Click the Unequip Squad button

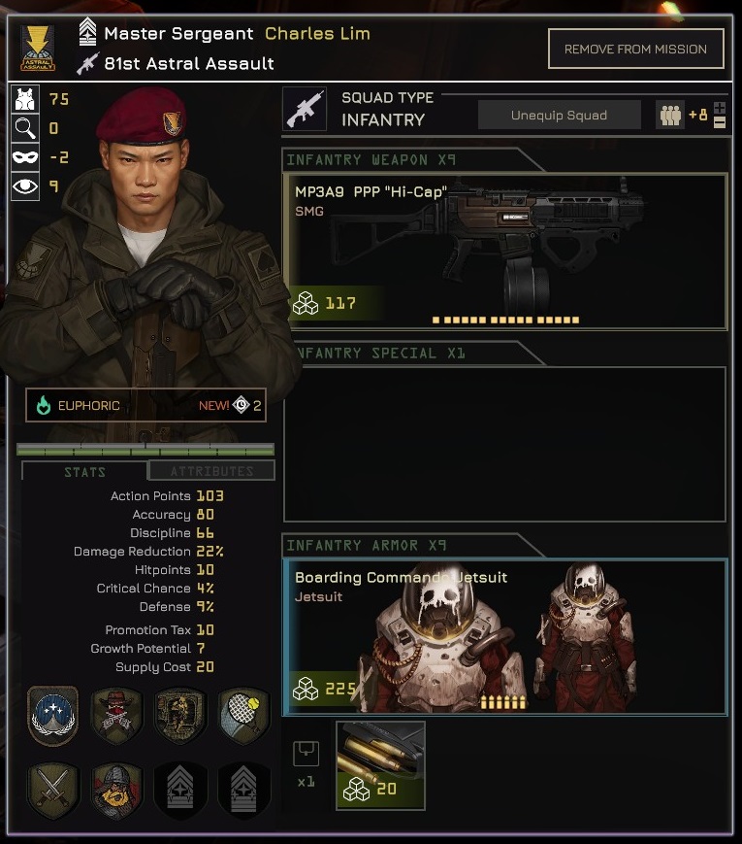tap(560, 116)
